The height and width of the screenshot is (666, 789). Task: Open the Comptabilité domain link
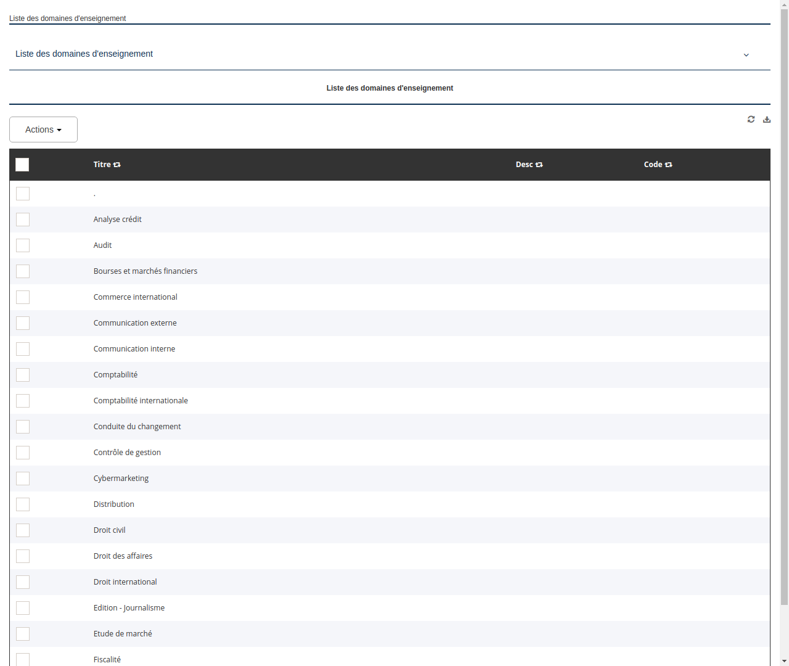pyautogui.click(x=115, y=374)
